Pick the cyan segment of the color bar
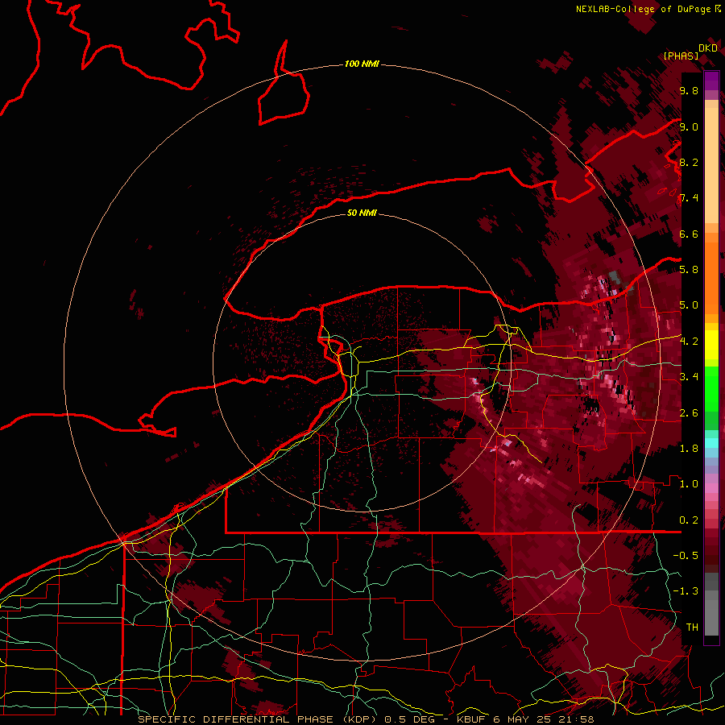This screenshot has width=725, height=725. 711,442
